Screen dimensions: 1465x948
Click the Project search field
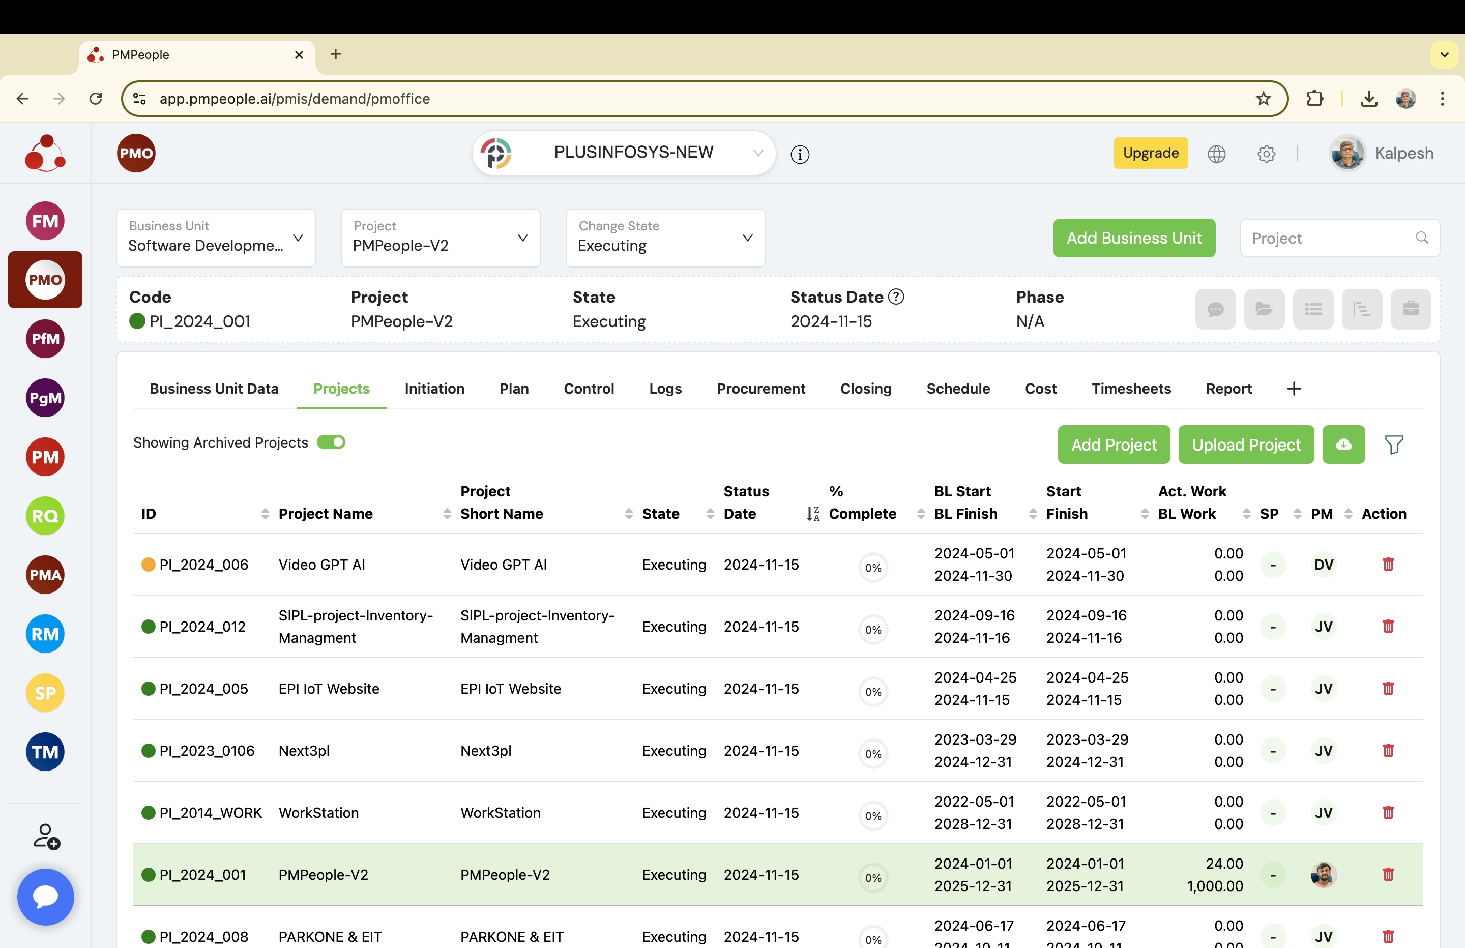[x=1330, y=238]
